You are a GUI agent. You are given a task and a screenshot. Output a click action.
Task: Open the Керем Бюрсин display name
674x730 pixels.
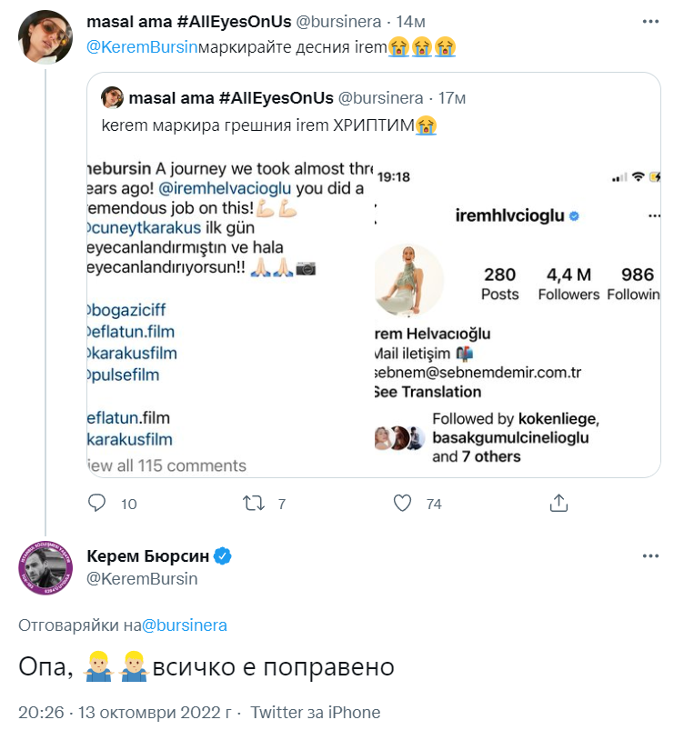tap(148, 556)
